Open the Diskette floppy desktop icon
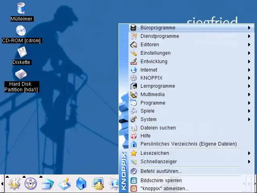 click(22, 52)
